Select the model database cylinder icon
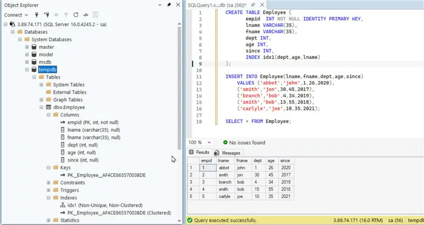The width and height of the screenshot is (424, 225). click(x=34, y=55)
